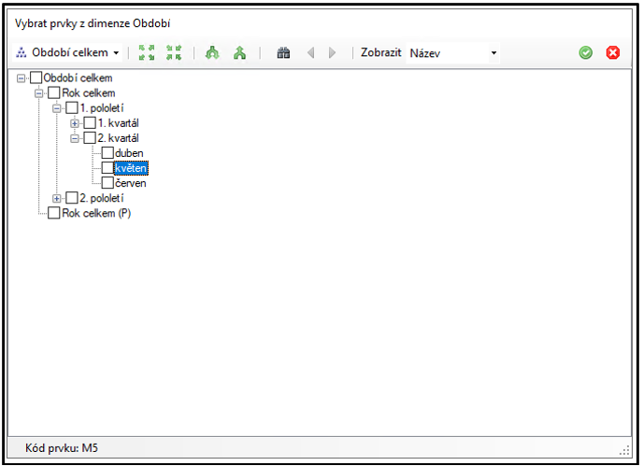Select the duben tree item label
Viewport: 643px width, 466px height.
click(x=129, y=153)
